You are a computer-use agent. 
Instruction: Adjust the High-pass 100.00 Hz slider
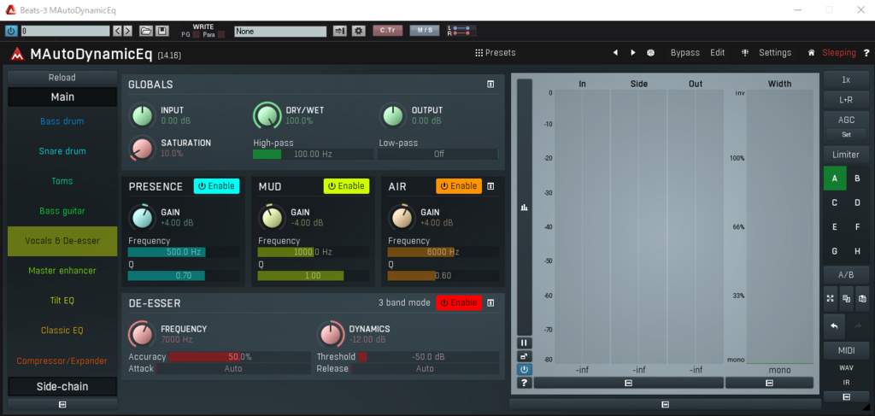(x=313, y=154)
